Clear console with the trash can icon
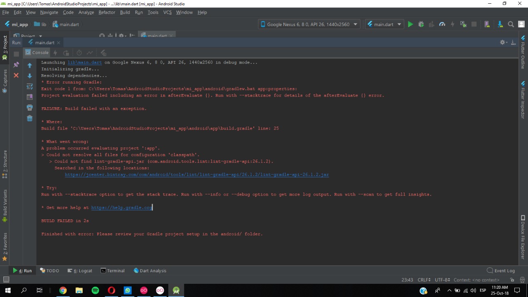This screenshot has height=297, width=528. [x=29, y=118]
